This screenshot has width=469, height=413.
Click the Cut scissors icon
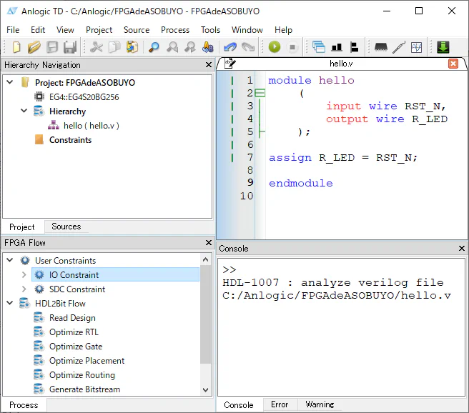[97, 48]
